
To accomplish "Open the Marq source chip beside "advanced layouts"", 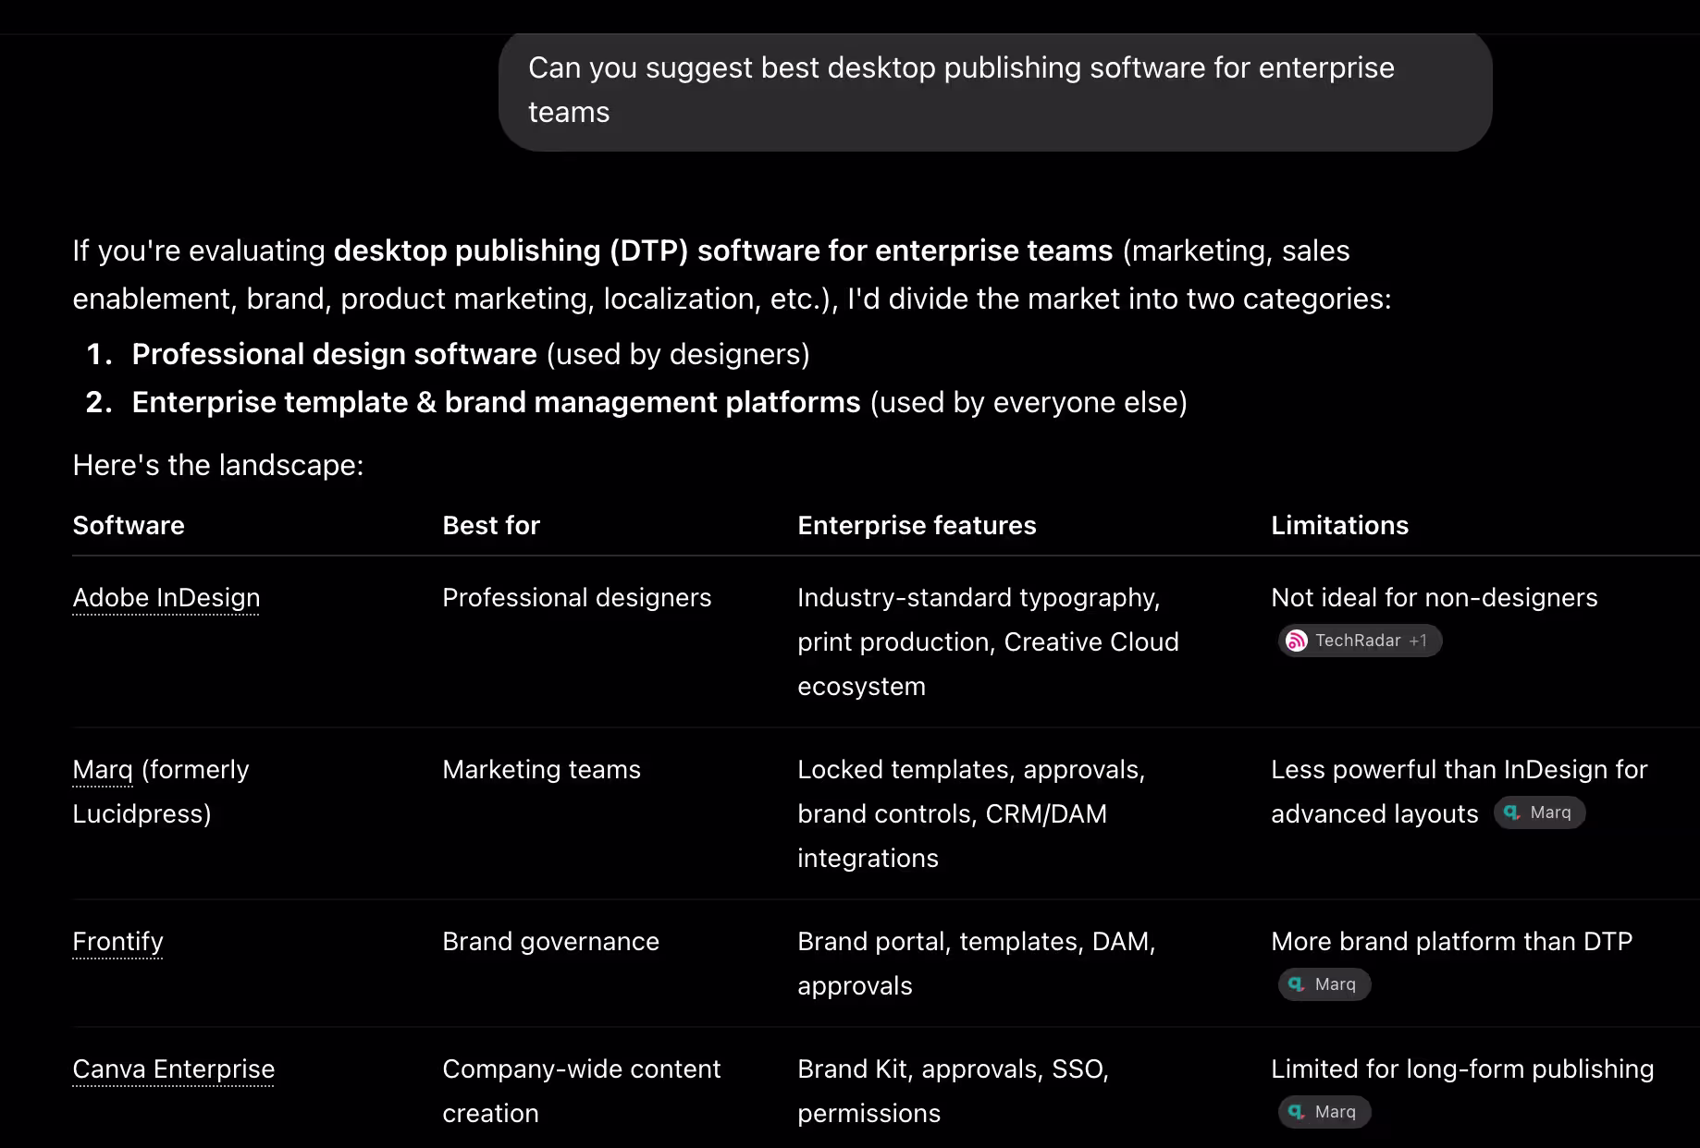I will [x=1539, y=812].
